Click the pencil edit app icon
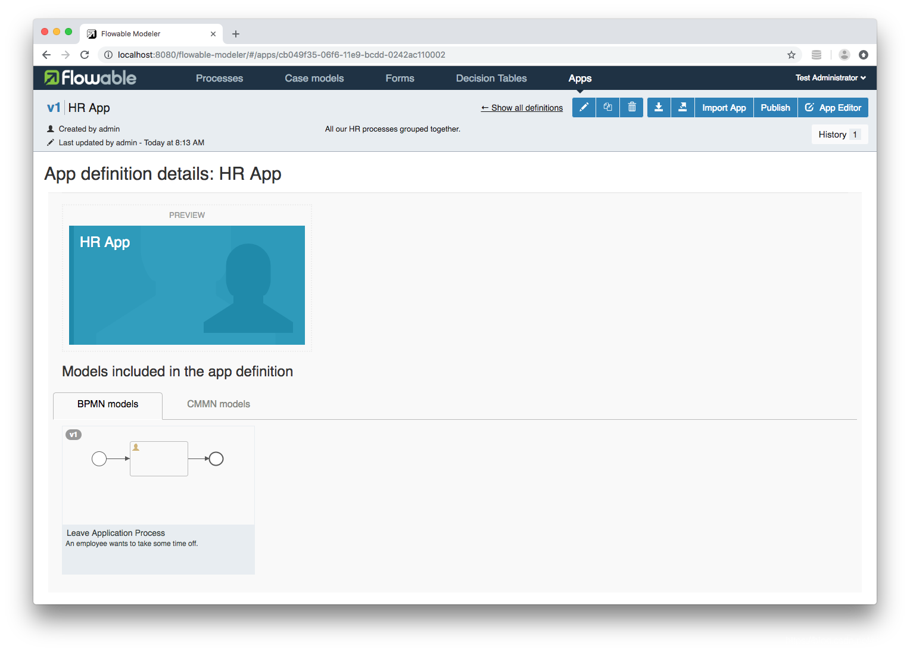910x652 pixels. (584, 107)
